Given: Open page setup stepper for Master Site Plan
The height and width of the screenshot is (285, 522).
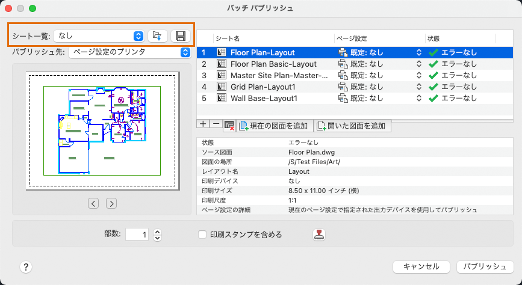Looking at the screenshot, I should pyautogui.click(x=419, y=76).
